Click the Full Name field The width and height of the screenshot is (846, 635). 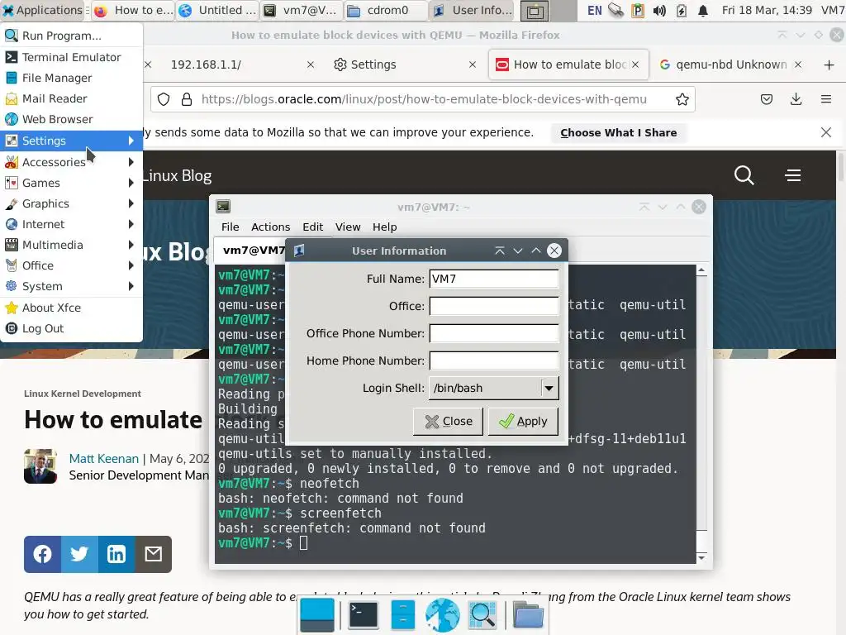tap(494, 279)
